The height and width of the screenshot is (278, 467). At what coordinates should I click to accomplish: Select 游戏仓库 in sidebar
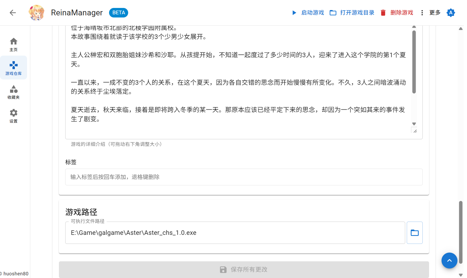pyautogui.click(x=14, y=68)
